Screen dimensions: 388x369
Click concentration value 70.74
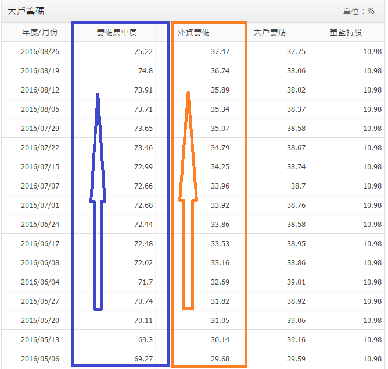(143, 301)
